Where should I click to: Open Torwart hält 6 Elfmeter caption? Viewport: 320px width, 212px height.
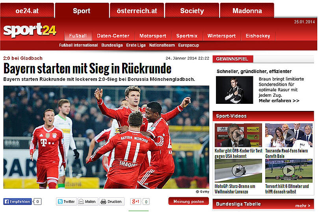click(287, 189)
